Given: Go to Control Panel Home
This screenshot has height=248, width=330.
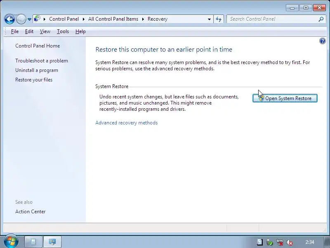Looking at the screenshot, I should (x=38, y=46).
